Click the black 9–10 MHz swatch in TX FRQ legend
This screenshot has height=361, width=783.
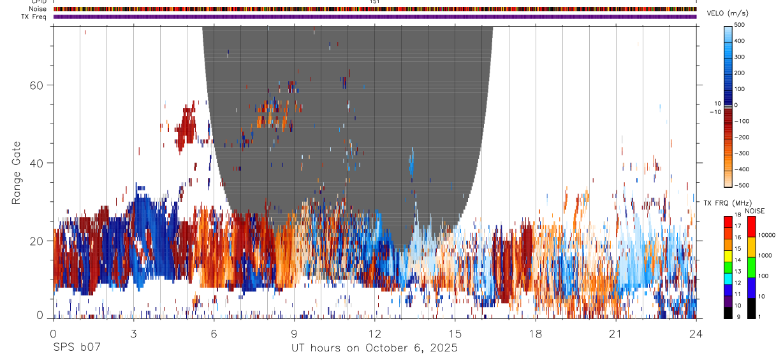(728, 313)
